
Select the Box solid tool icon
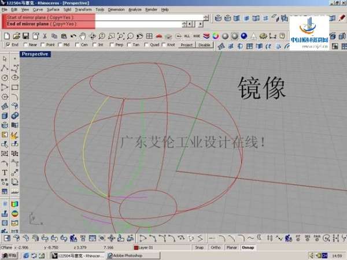[x=5, y=116]
